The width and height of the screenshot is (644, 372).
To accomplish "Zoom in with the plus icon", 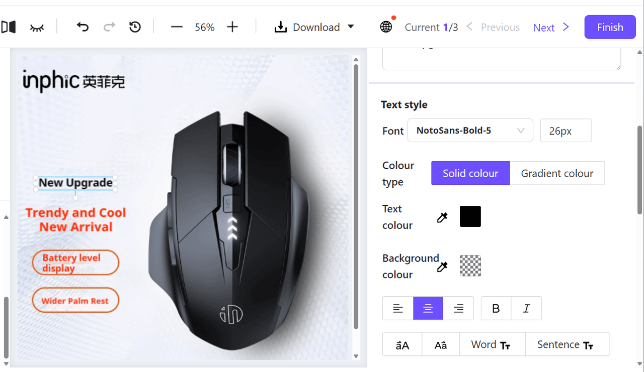I will coord(232,27).
